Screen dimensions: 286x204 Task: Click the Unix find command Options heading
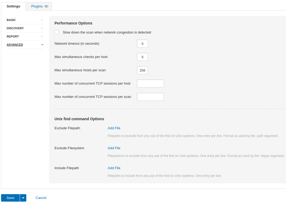click(x=79, y=119)
